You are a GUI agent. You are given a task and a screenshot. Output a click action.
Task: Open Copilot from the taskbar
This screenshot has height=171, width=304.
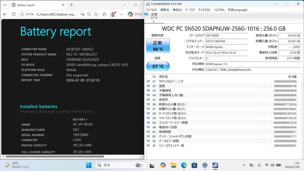click(163, 165)
